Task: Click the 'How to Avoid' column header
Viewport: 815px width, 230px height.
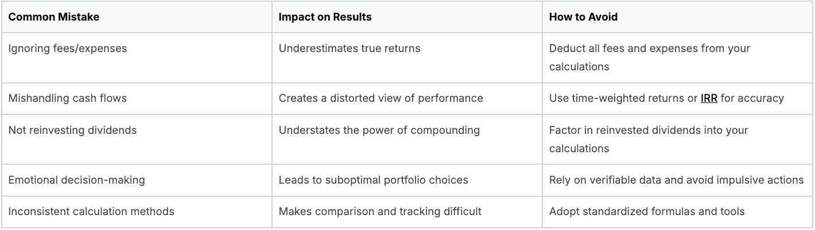Action: coord(583,17)
